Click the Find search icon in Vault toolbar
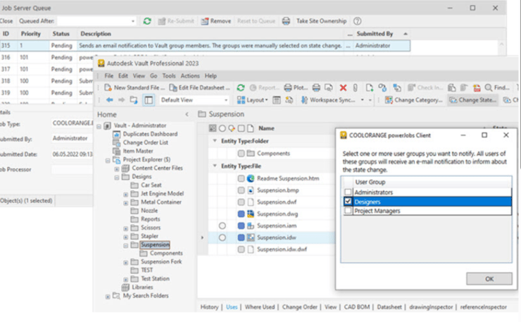This screenshot has height=322, width=521. (497, 87)
